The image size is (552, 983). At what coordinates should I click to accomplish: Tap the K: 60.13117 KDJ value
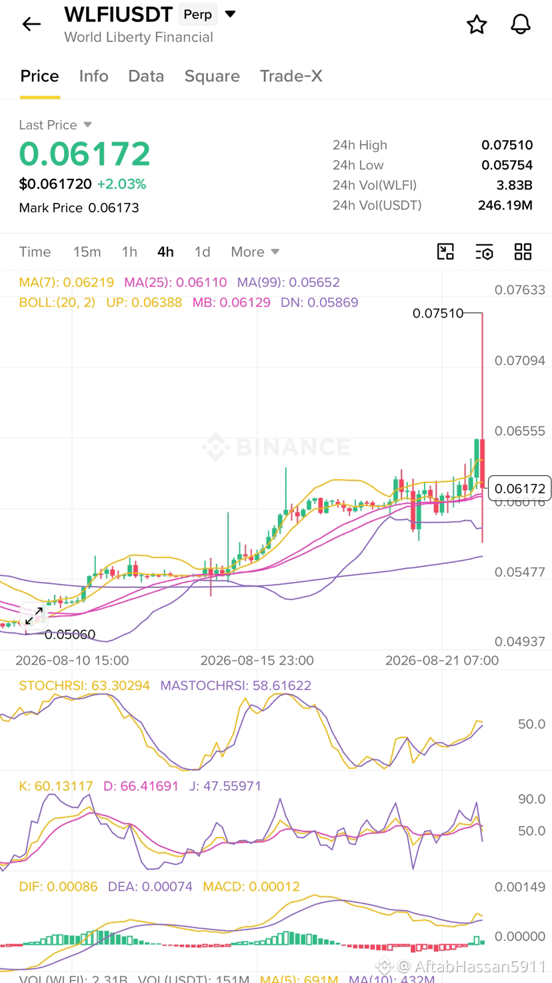56,786
